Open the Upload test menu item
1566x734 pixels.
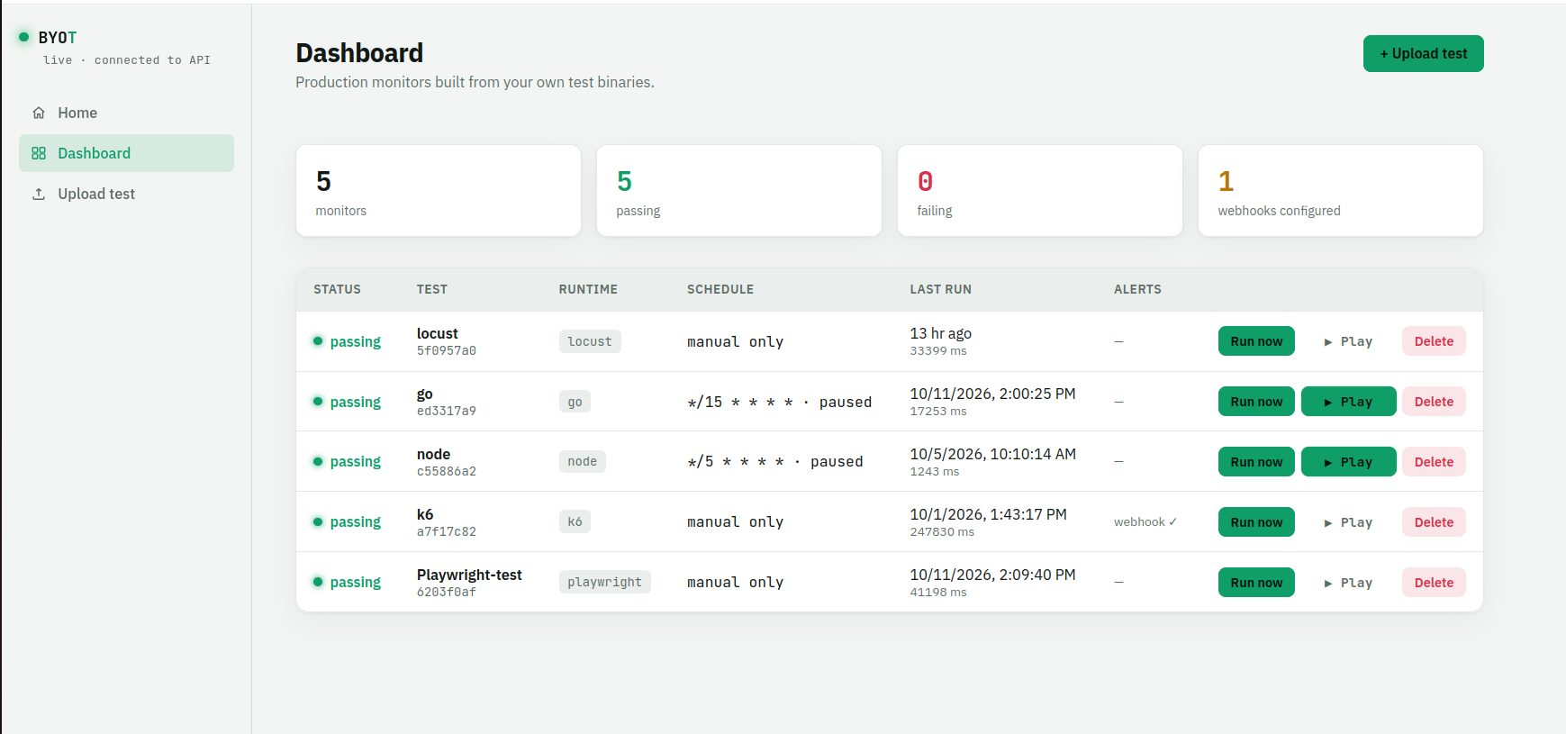(126, 194)
